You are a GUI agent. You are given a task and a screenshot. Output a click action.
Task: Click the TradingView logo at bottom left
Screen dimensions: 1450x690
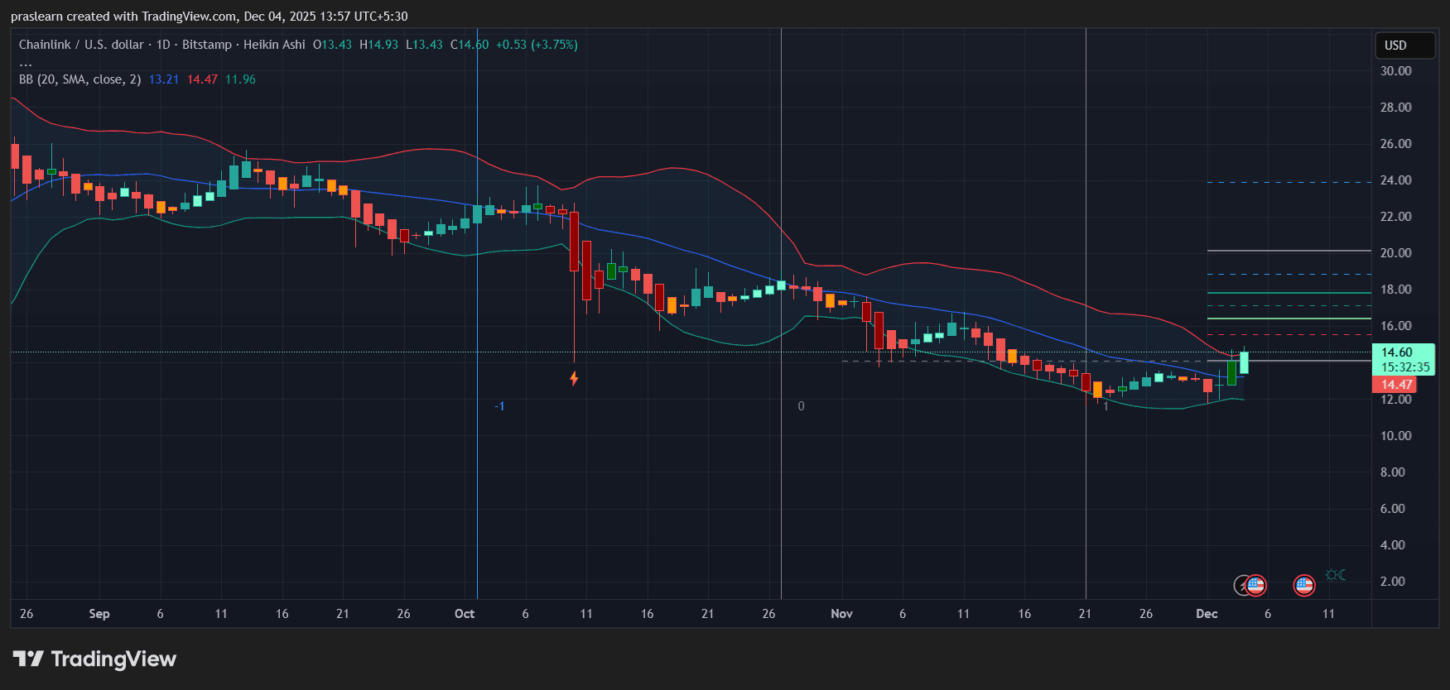pos(94,659)
